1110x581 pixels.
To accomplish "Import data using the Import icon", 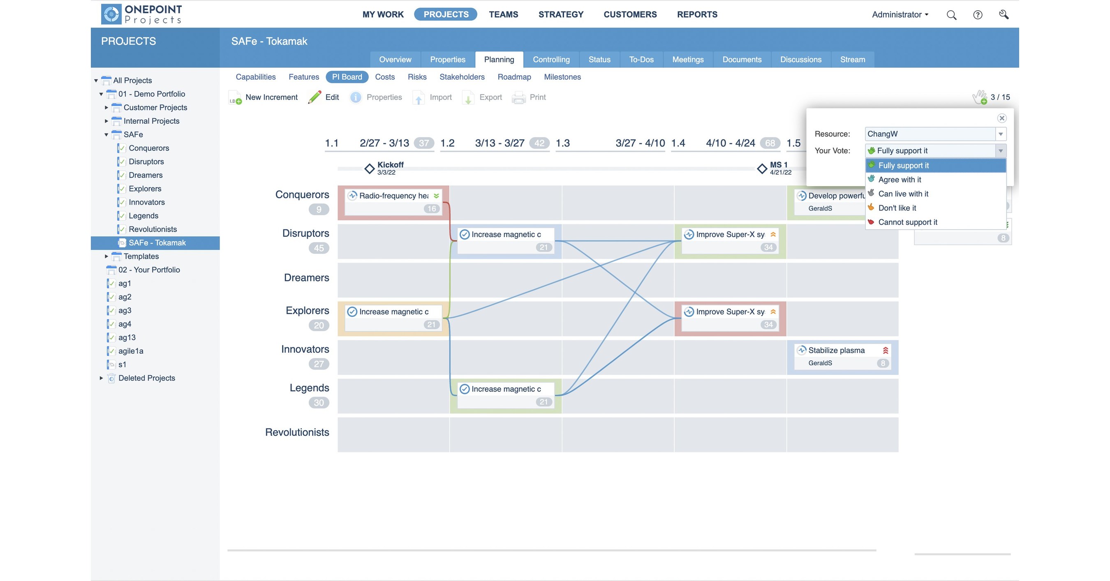I will pyautogui.click(x=419, y=98).
